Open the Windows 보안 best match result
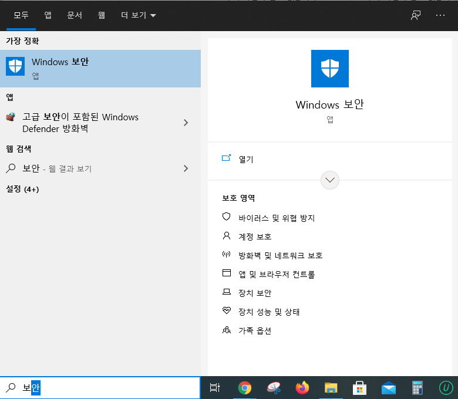 point(100,69)
